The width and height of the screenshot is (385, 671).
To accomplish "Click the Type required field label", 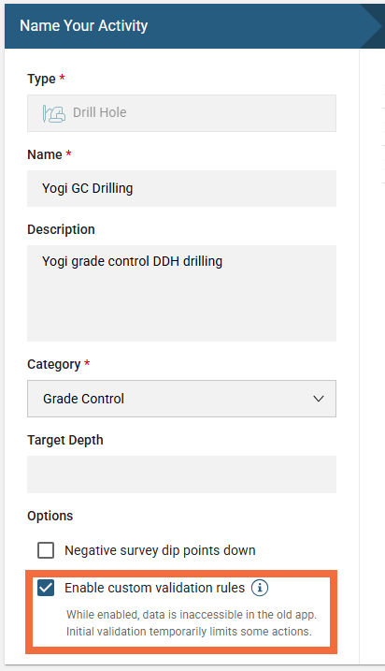I will (46, 79).
